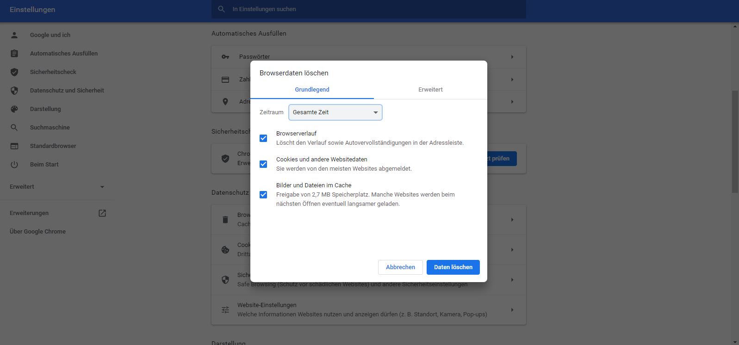The width and height of the screenshot is (739, 345).
Task: Open the Zeitraum dropdown showing Gesamte Zeit
Action: 335,112
